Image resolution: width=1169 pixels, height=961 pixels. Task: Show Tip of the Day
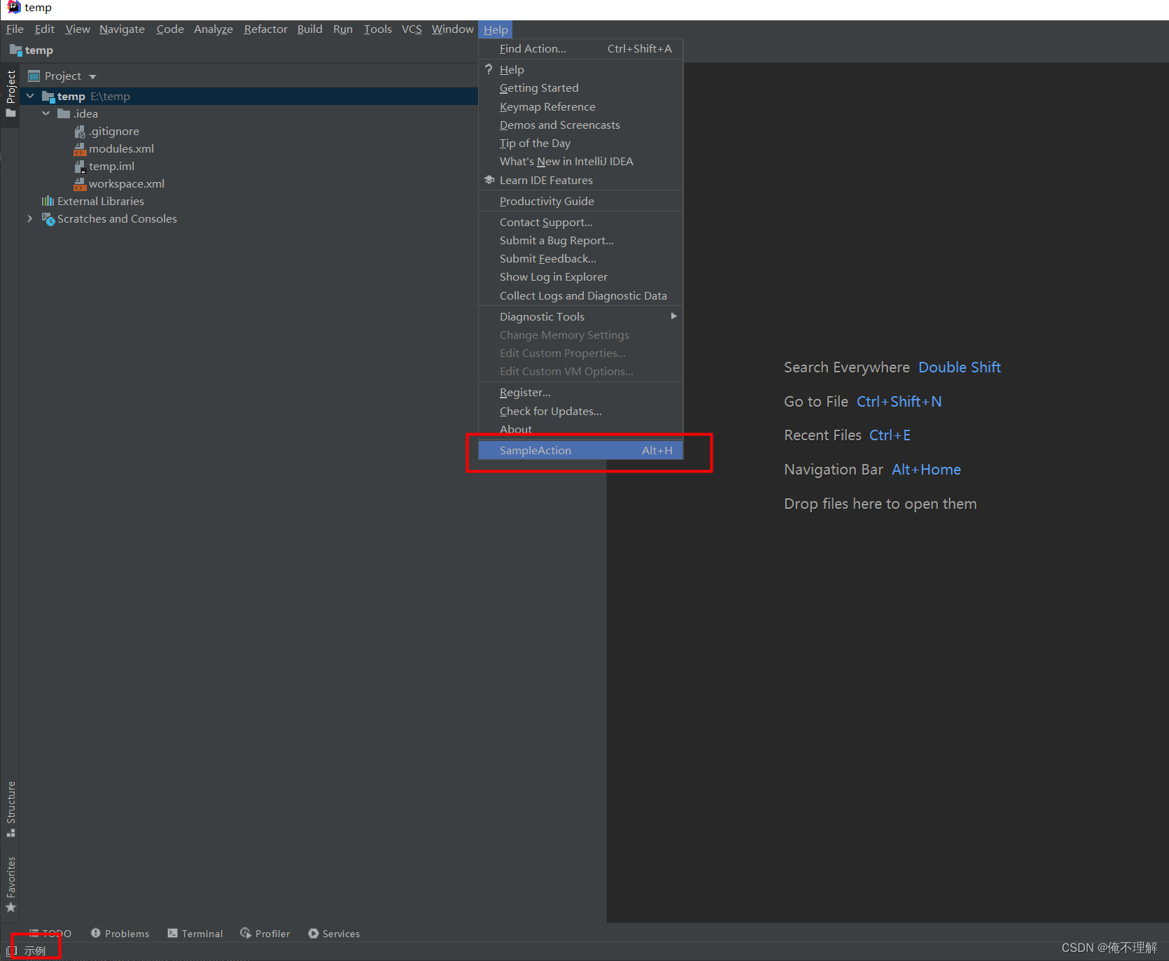(581, 143)
